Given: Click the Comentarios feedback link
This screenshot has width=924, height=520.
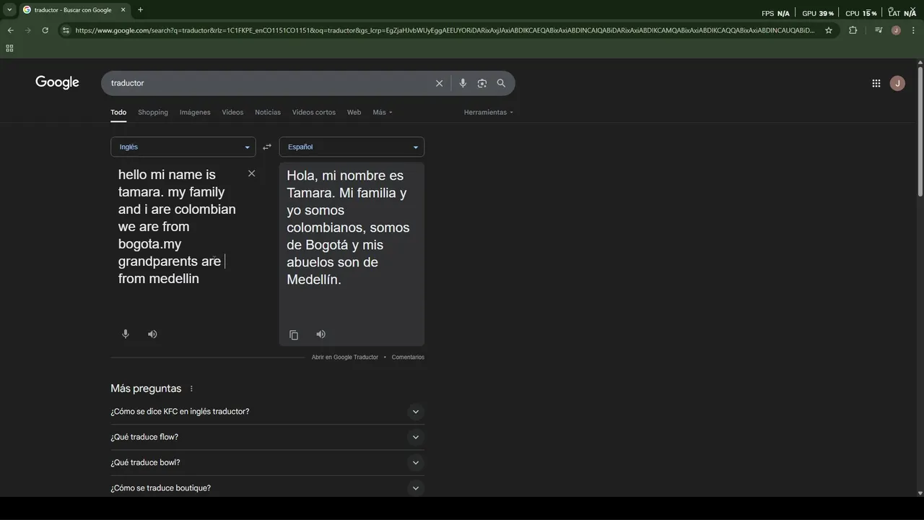Looking at the screenshot, I should pyautogui.click(x=408, y=357).
